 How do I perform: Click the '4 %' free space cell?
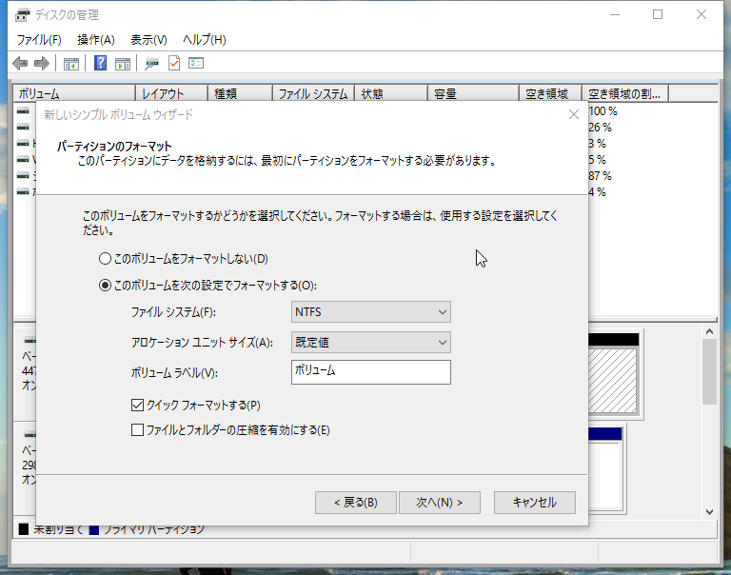pyautogui.click(x=597, y=191)
